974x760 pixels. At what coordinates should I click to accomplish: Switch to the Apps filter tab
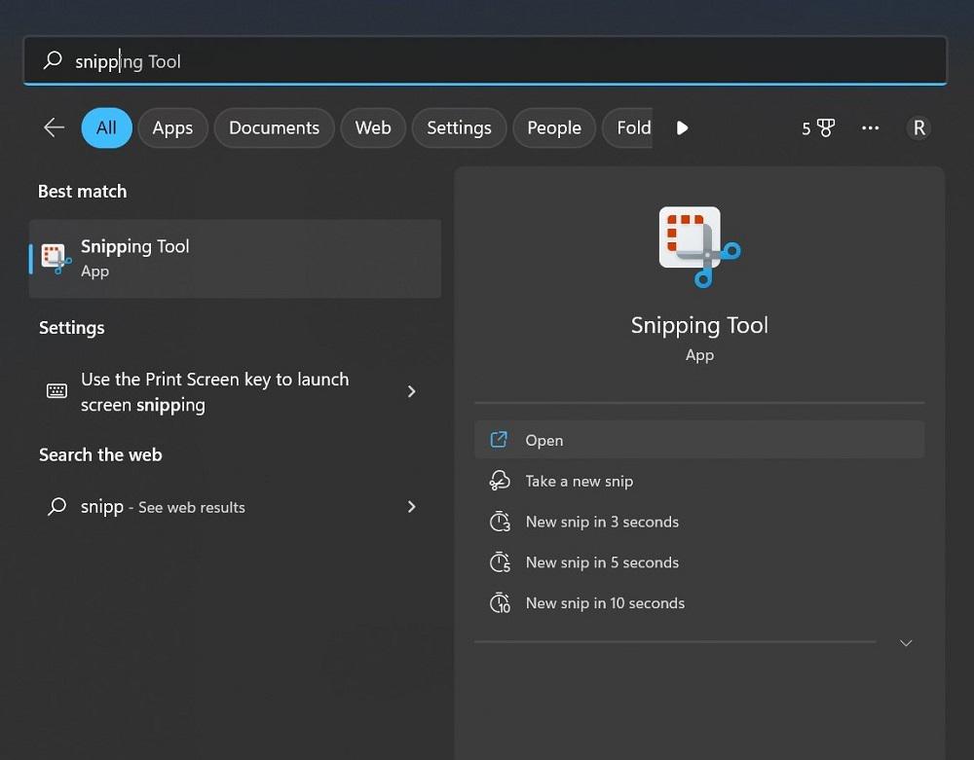[172, 127]
